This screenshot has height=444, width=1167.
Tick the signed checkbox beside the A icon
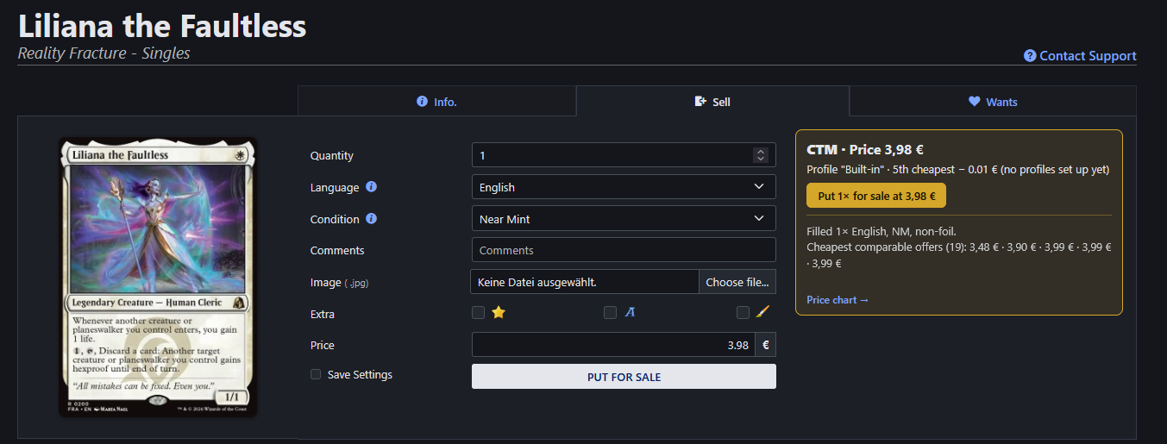tap(610, 313)
